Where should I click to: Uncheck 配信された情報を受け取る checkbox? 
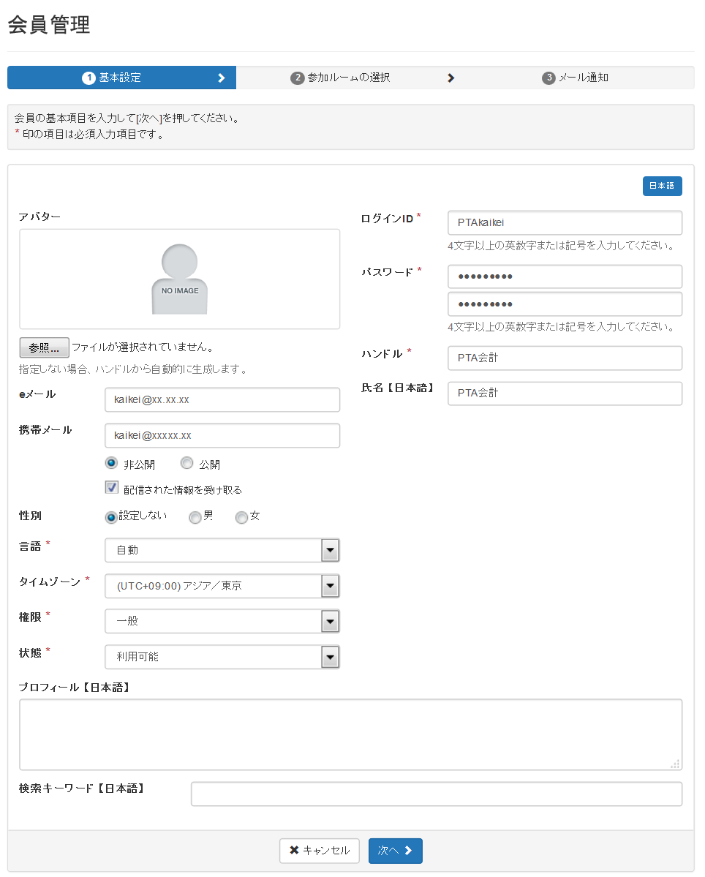[112, 488]
